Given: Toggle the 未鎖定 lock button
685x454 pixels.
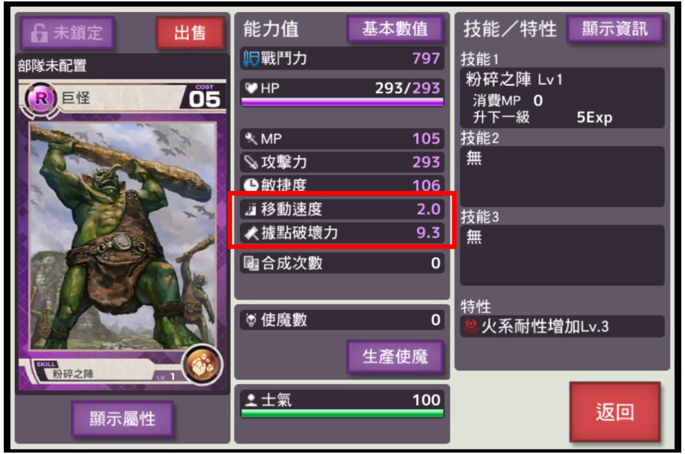Looking at the screenshot, I should 67,33.
